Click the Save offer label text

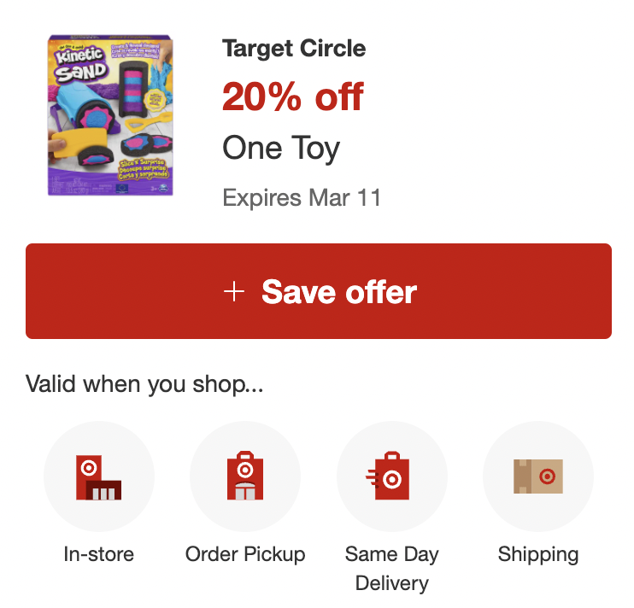click(x=339, y=292)
